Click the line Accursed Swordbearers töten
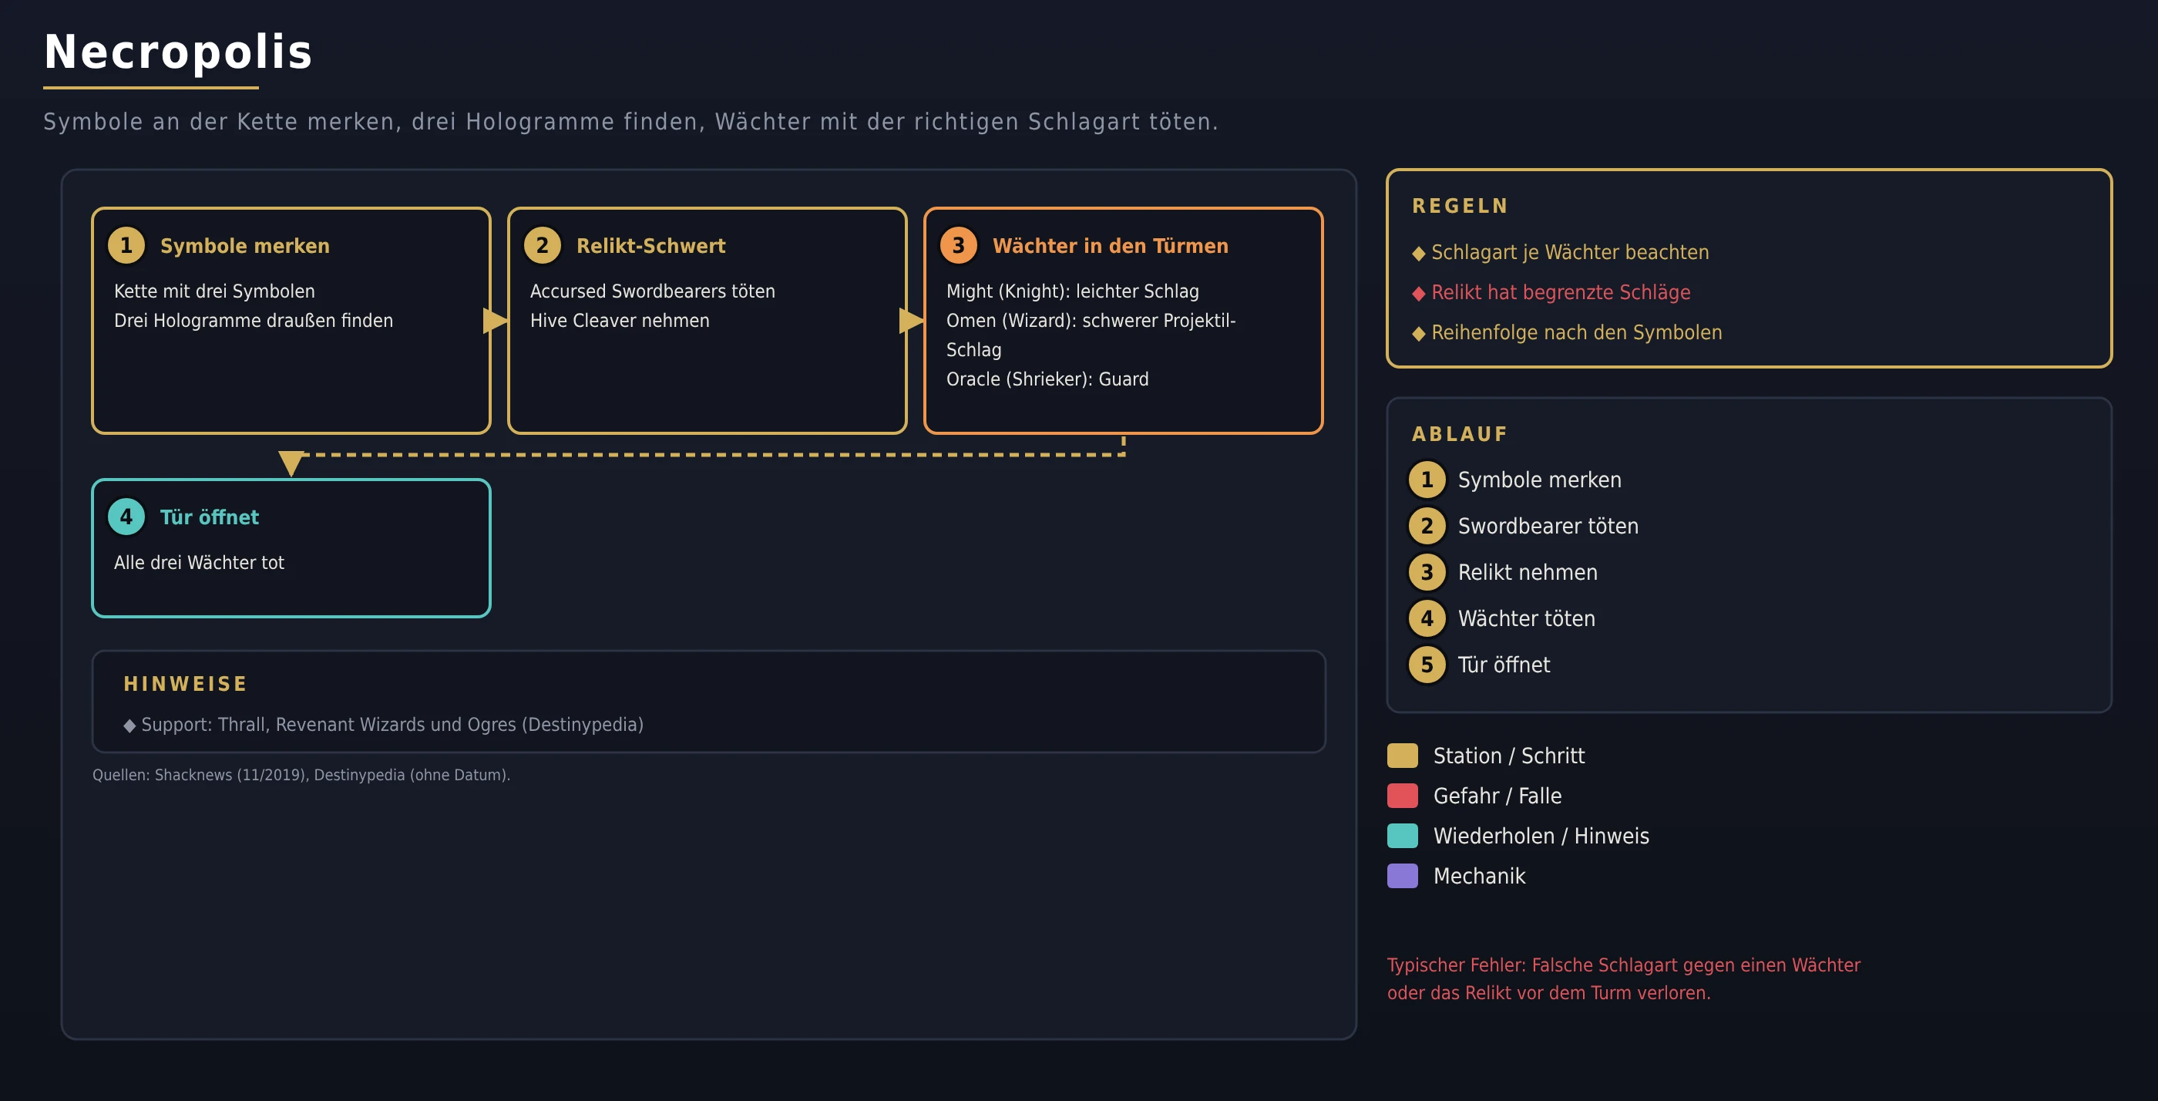This screenshot has height=1101, width=2158. (x=653, y=291)
